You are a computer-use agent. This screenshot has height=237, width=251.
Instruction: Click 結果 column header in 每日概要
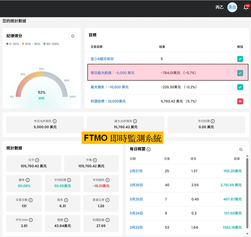click(x=237, y=159)
